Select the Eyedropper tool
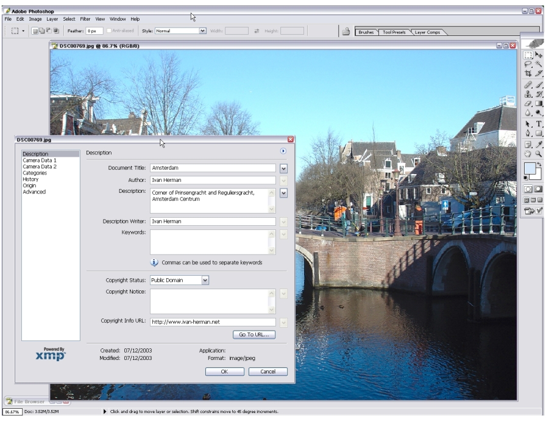 (539, 144)
